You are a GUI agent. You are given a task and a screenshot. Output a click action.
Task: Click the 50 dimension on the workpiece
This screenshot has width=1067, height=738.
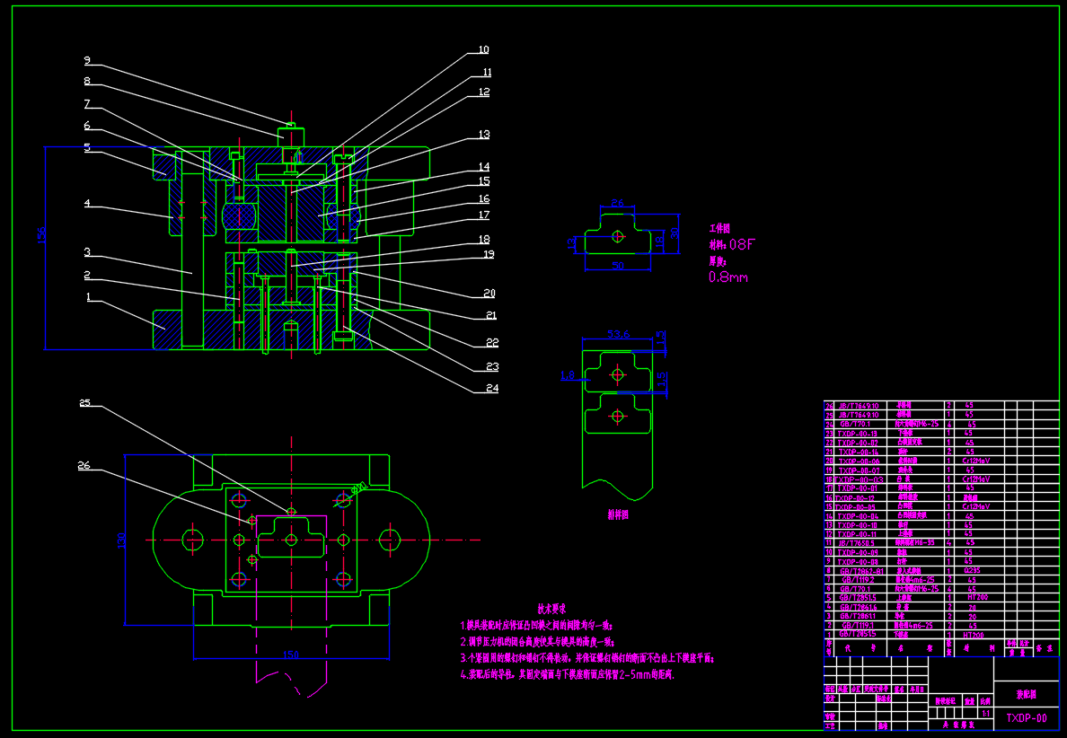[x=616, y=266]
